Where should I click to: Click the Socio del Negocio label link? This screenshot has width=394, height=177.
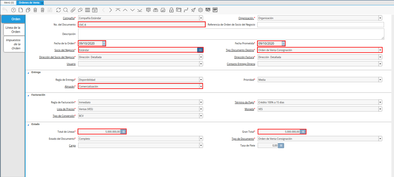[x=65, y=50]
